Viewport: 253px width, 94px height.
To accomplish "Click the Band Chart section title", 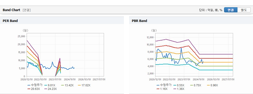I will tap(11, 10).
